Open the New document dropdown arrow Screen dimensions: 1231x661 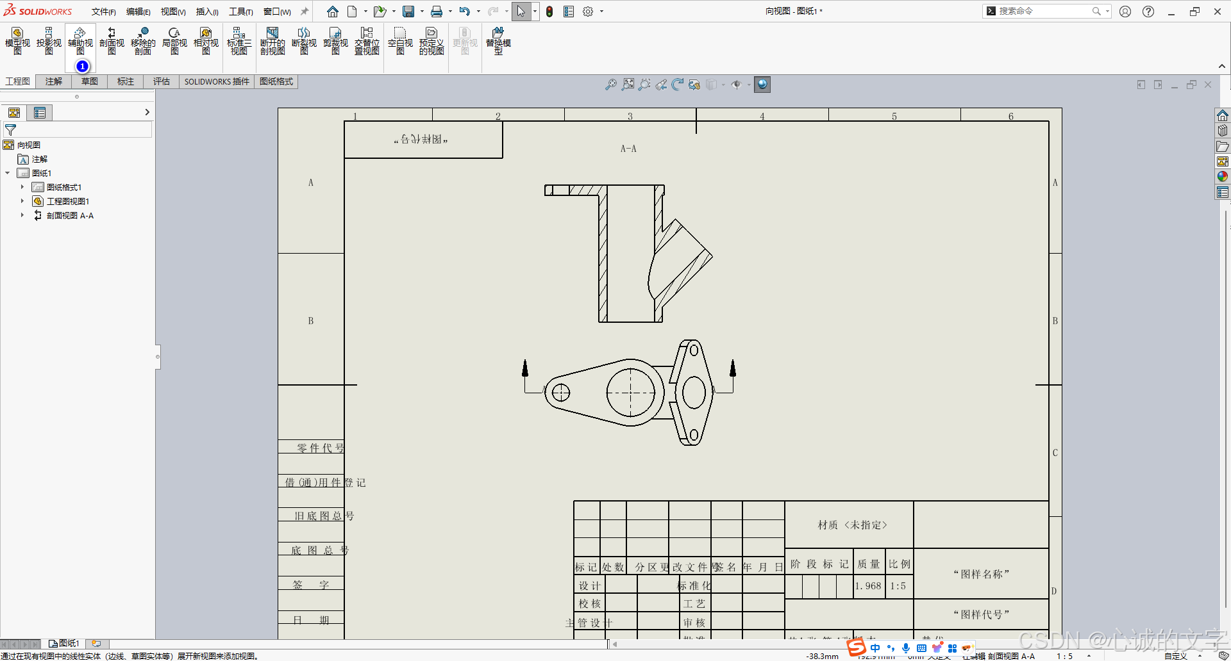pos(365,12)
